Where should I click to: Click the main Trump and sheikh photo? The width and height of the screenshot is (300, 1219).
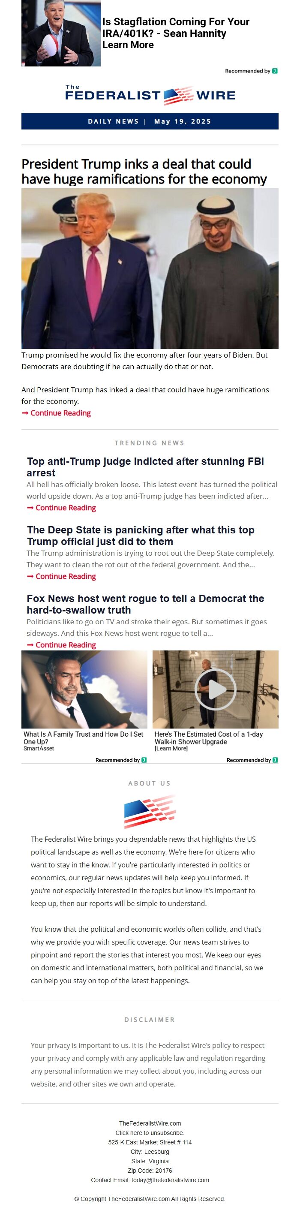[150, 268]
